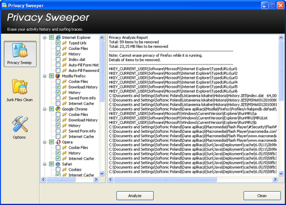Check Cookies under Safari
This screenshot has width=286, height=205.
[58, 169]
